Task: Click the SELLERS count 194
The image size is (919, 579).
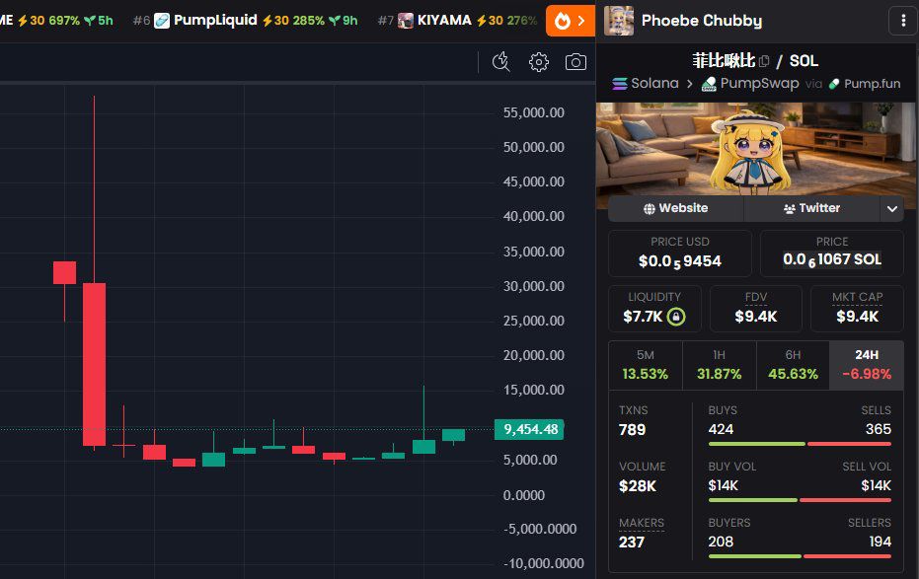Action: tap(881, 542)
